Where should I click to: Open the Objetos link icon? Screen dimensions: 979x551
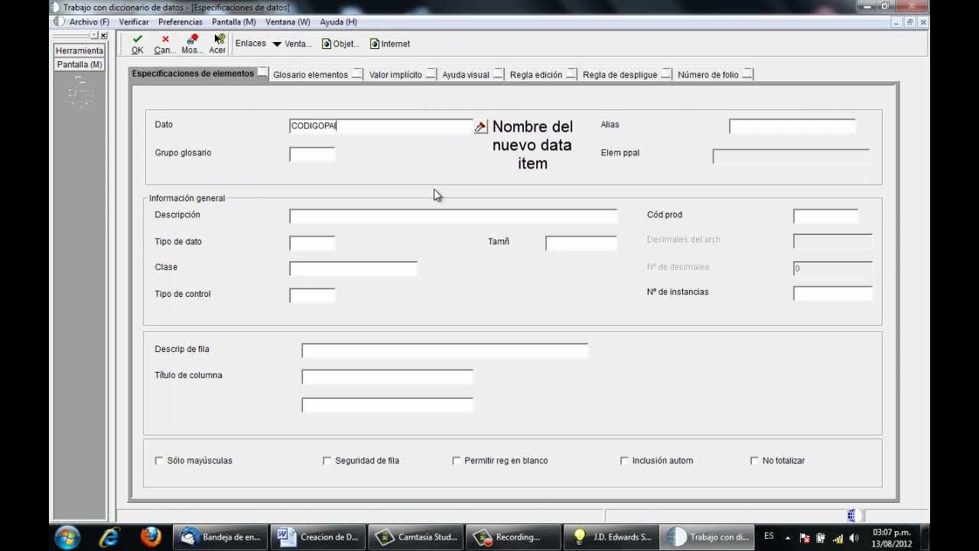click(327, 44)
